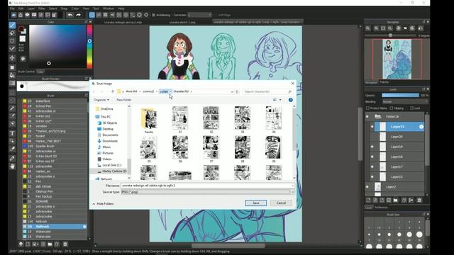Expand the address bar history dropdown
This screenshot has height=255, width=454.
click(x=232, y=91)
